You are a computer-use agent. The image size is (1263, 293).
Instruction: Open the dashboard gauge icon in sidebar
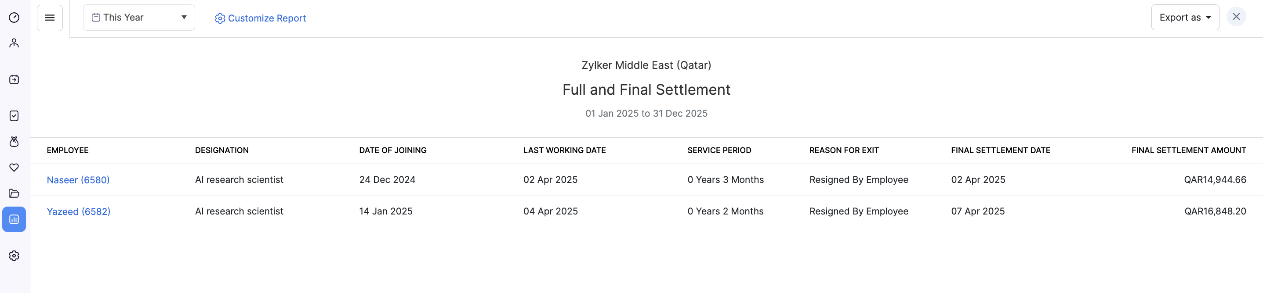14,18
